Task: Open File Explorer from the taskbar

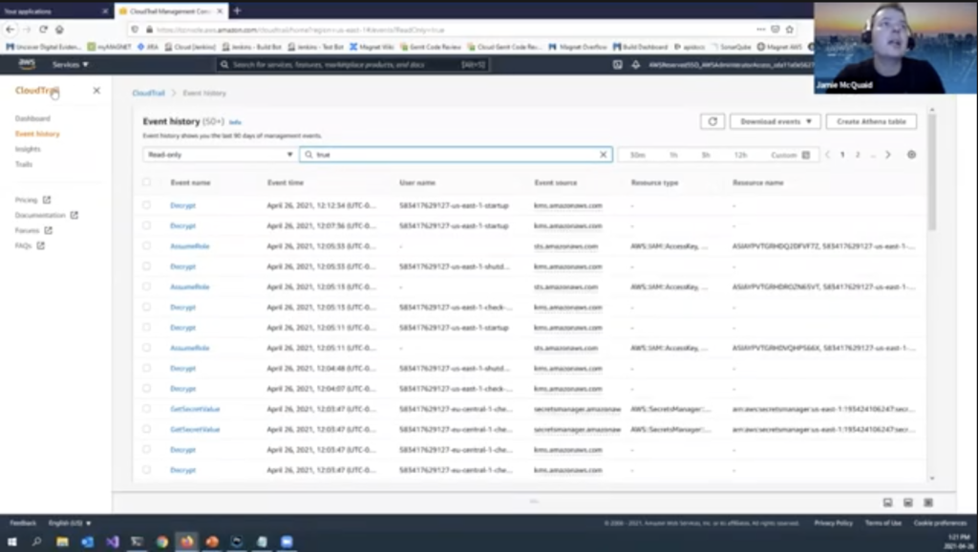Action: click(x=62, y=541)
